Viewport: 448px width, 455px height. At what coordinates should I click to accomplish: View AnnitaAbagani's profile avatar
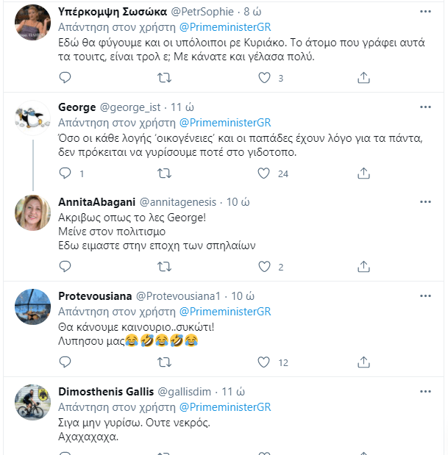point(32,212)
